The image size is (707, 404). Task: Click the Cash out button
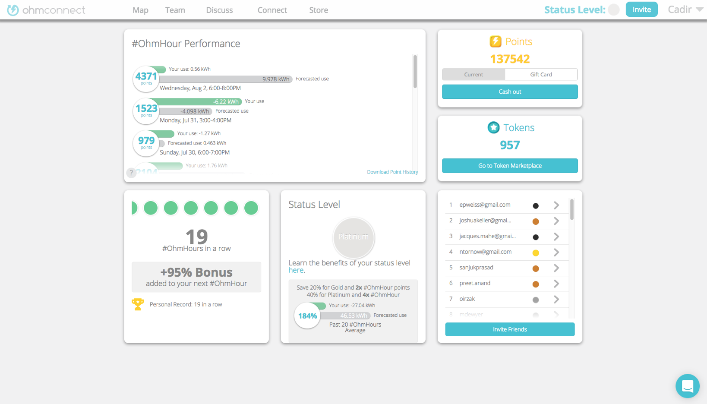510,92
